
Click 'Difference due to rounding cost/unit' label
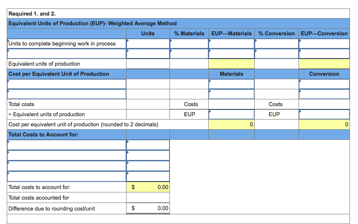click(51, 208)
